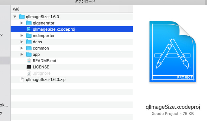The height and width of the screenshot is (121, 207).
Task: Click the qlgenerator folder icon
Action: [x=29, y=23]
